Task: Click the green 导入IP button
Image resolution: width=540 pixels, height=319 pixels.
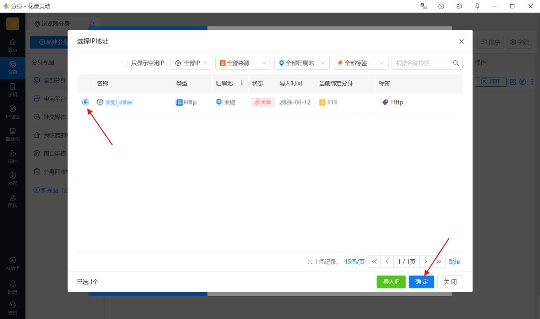Action: click(x=391, y=282)
